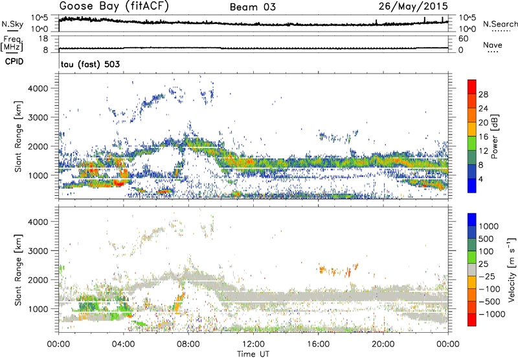Viewport: 518px width, 358px height.
Task: Click the 'CPID' row label
Action: (x=14, y=61)
